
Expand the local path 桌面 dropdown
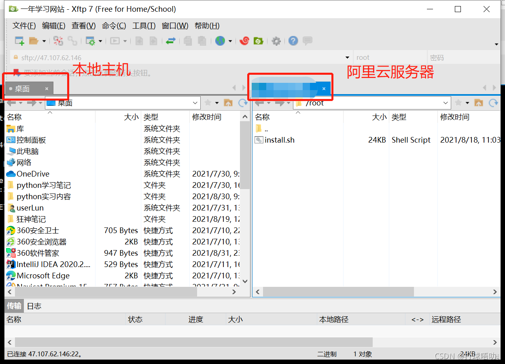pos(195,103)
